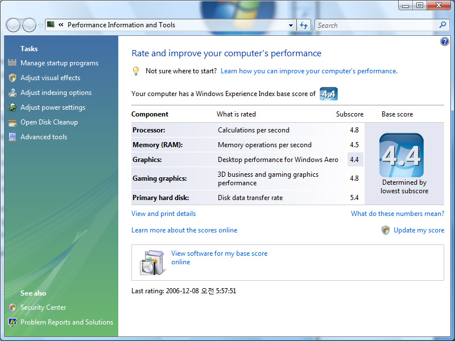Click the Disk data transfer rate description
Image resolution: width=455 pixels, height=341 pixels.
(250, 198)
